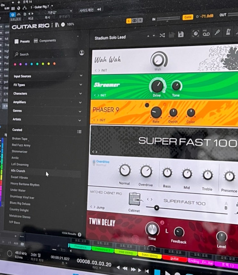Click the guitar track label in DAW
This screenshot has height=275, width=238.
coord(174,259)
